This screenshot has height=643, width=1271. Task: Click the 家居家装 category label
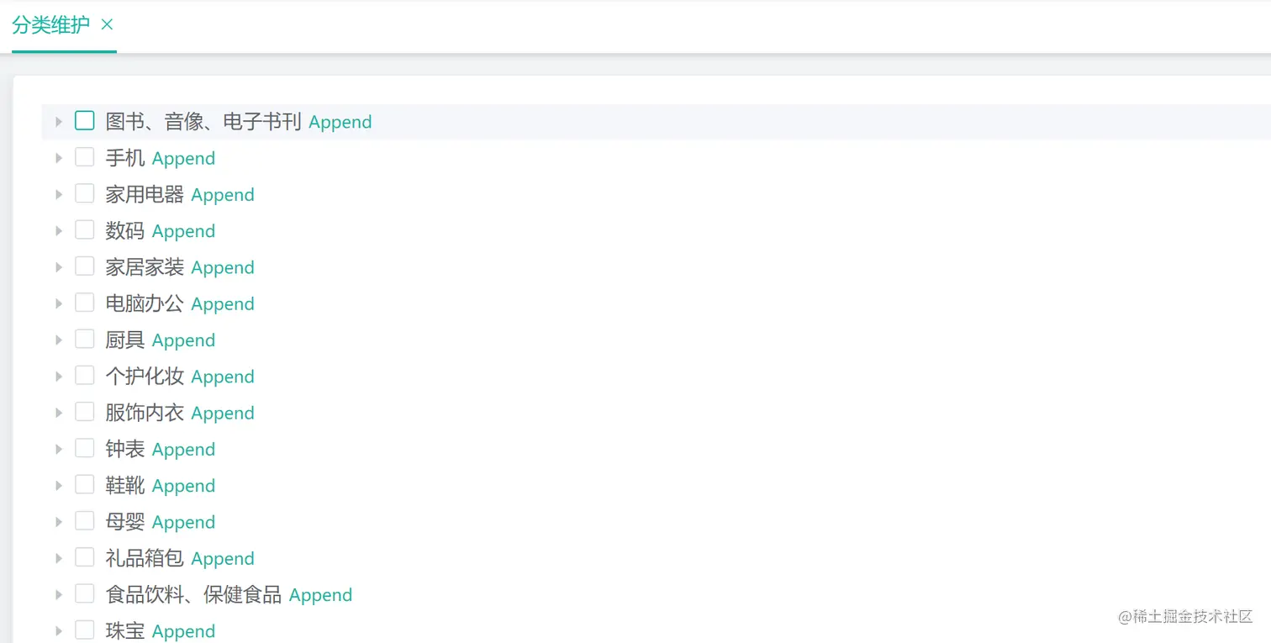[x=145, y=267]
